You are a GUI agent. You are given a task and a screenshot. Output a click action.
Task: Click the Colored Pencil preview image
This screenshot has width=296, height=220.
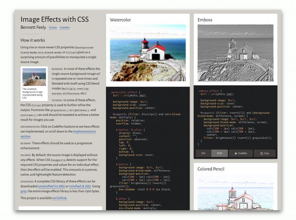click(235, 194)
